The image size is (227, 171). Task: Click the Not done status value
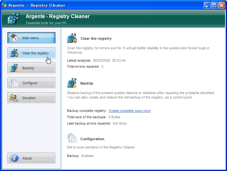[120, 123]
